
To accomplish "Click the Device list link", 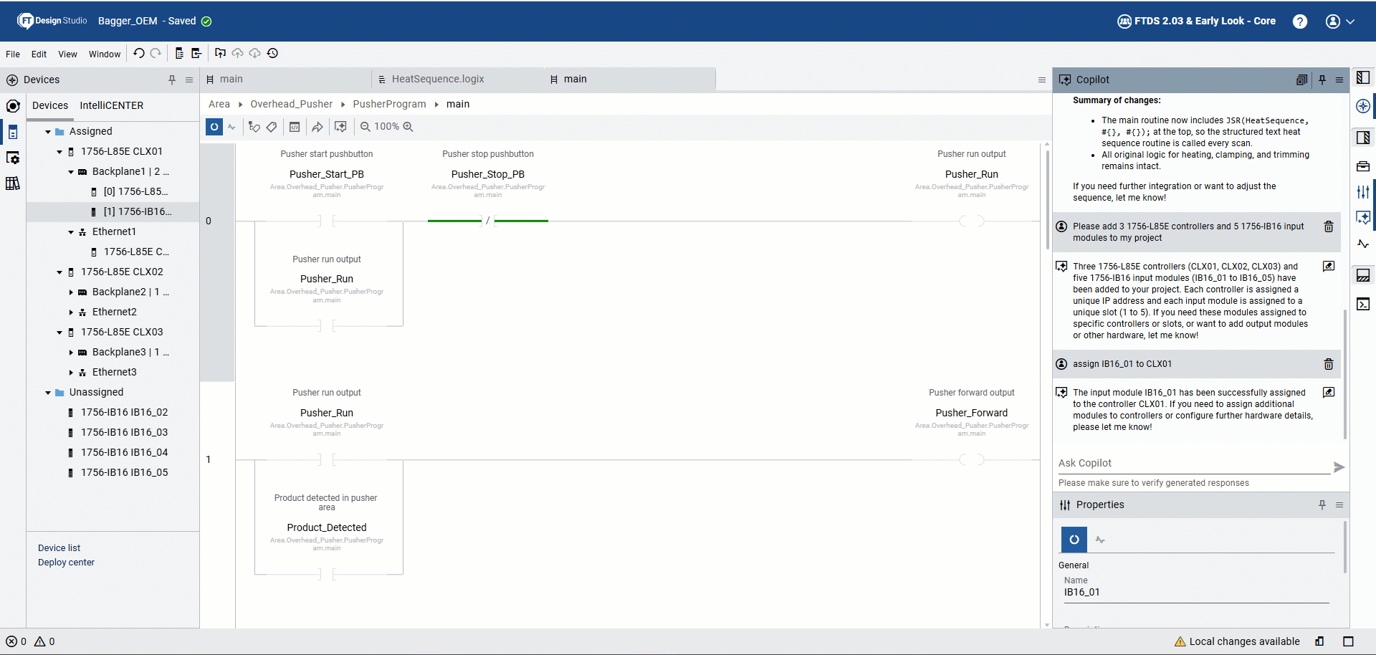I will 59,548.
